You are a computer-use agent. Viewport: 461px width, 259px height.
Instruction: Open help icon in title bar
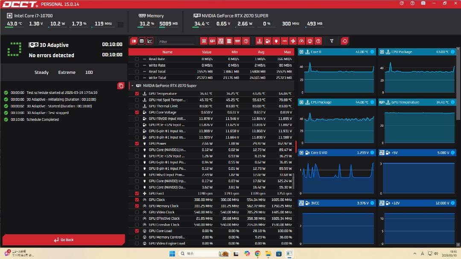tap(412, 3)
